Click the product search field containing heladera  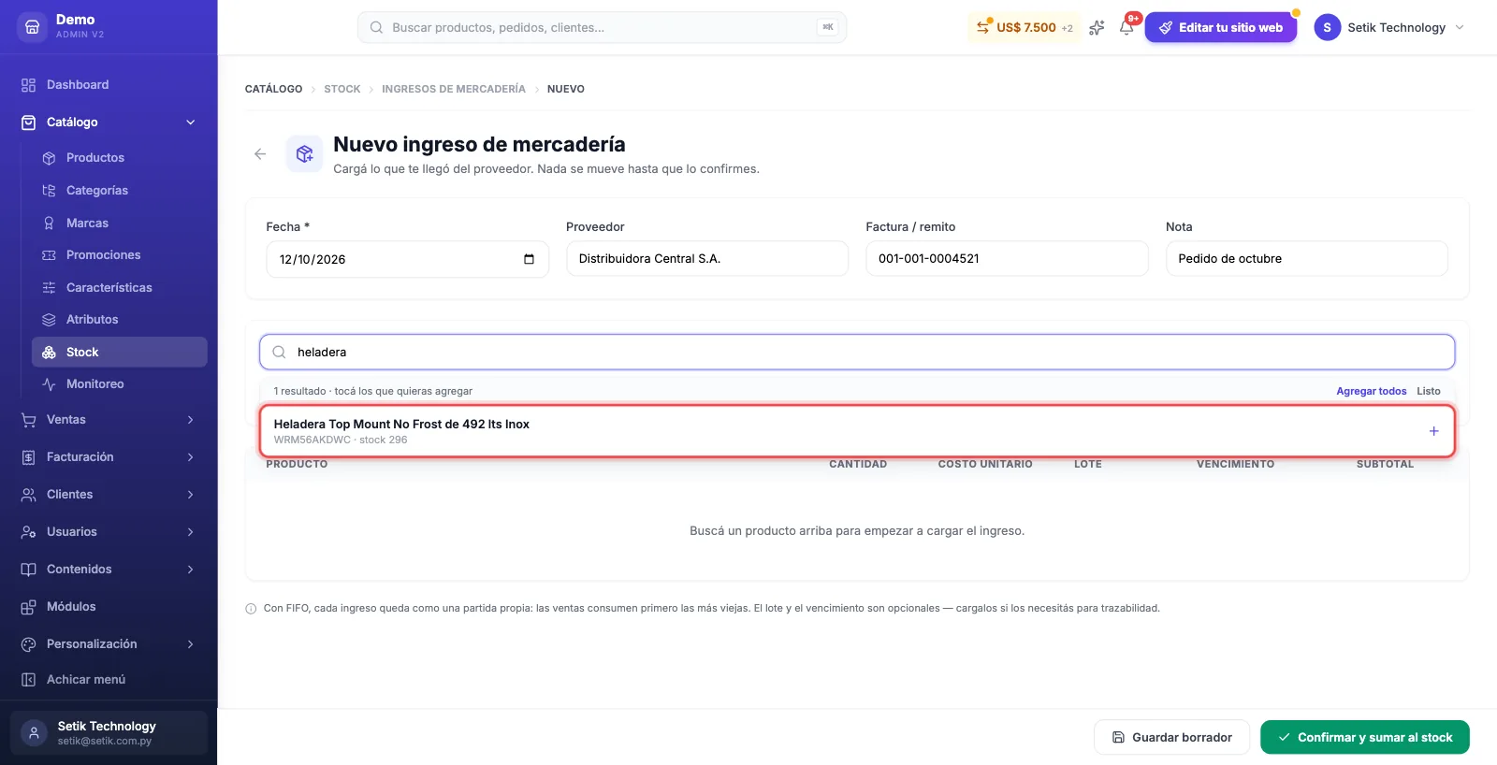[857, 353]
